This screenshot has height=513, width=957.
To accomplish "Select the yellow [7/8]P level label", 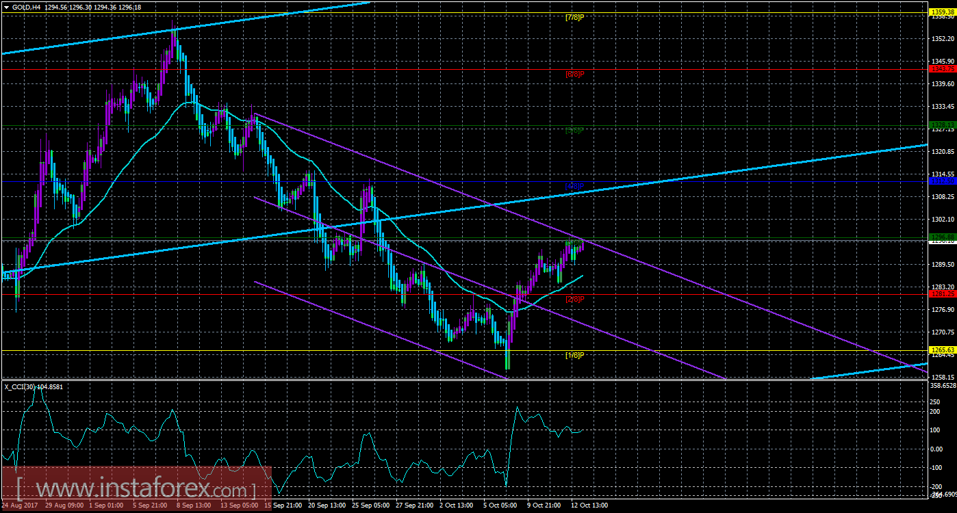I will [x=574, y=17].
